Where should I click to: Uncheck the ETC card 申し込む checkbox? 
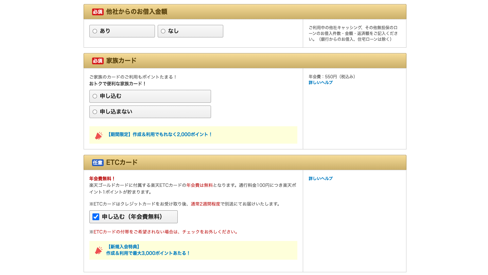pos(95,216)
